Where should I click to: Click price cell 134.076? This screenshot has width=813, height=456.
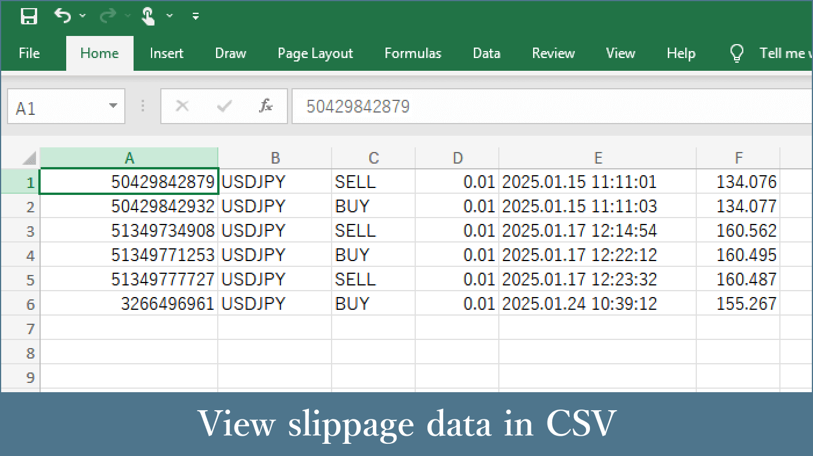(x=738, y=182)
